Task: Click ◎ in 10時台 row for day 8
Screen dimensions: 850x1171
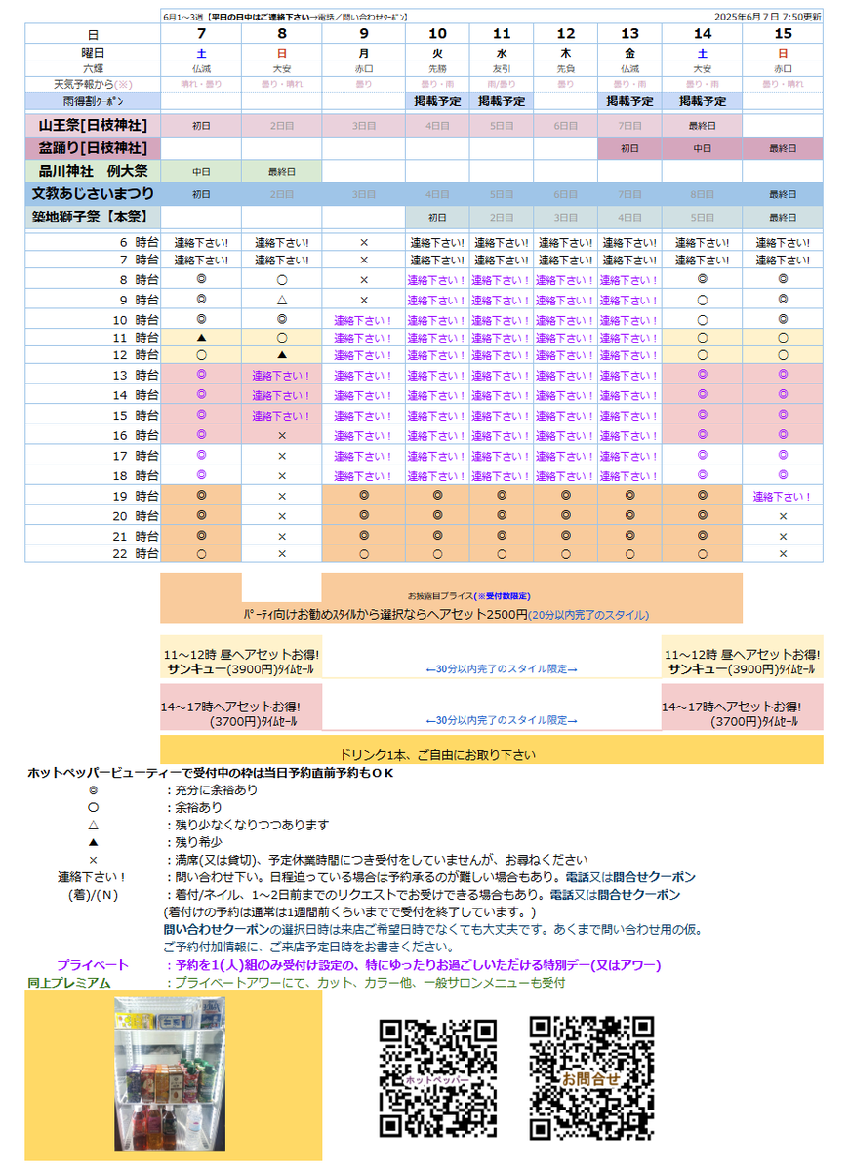Action: coord(281,318)
